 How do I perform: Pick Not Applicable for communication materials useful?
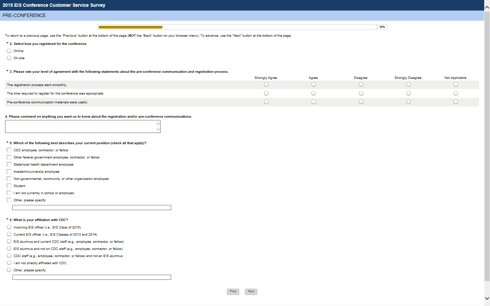(456, 102)
